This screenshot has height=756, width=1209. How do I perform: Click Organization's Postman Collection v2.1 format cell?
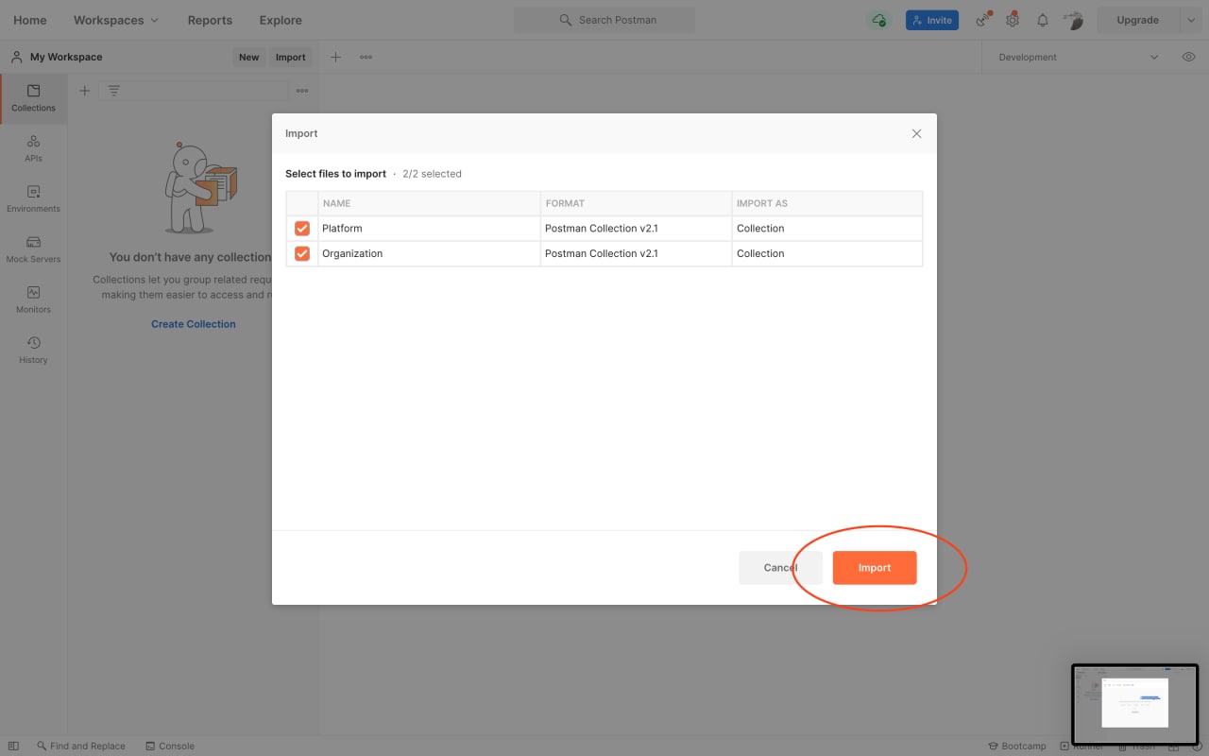tap(637, 253)
